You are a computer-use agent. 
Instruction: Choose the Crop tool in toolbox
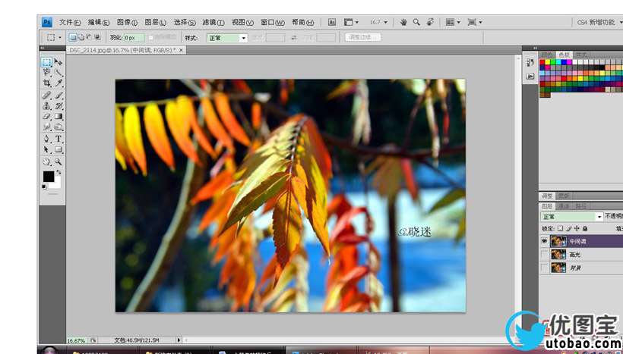46,83
